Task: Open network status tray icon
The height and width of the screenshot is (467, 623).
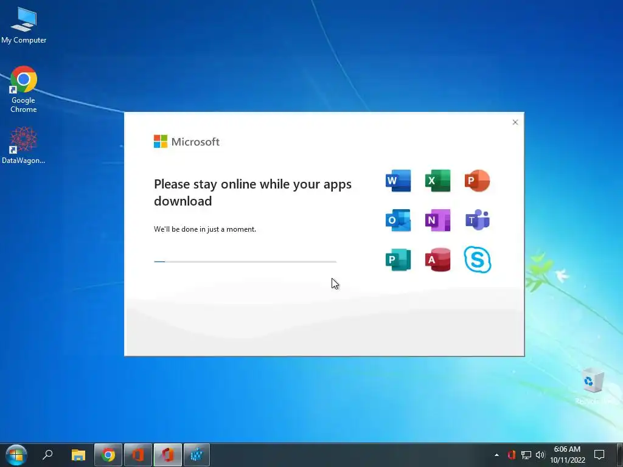Action: [526, 455]
